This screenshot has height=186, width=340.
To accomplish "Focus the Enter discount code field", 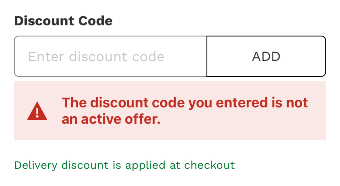I will (110, 56).
